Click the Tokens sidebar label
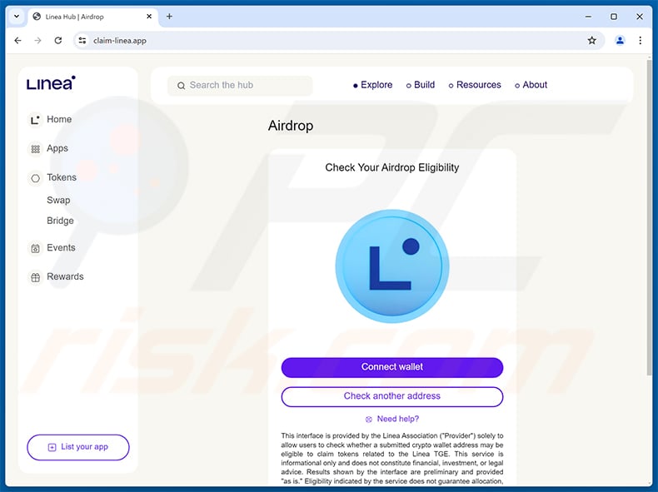The image size is (658, 492). point(62,177)
